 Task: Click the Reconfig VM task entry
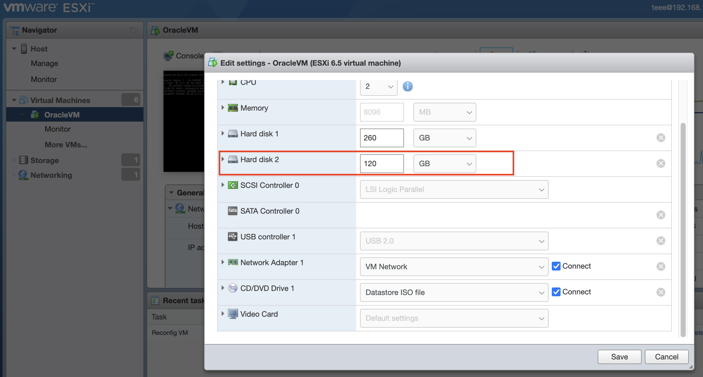pyautogui.click(x=170, y=332)
